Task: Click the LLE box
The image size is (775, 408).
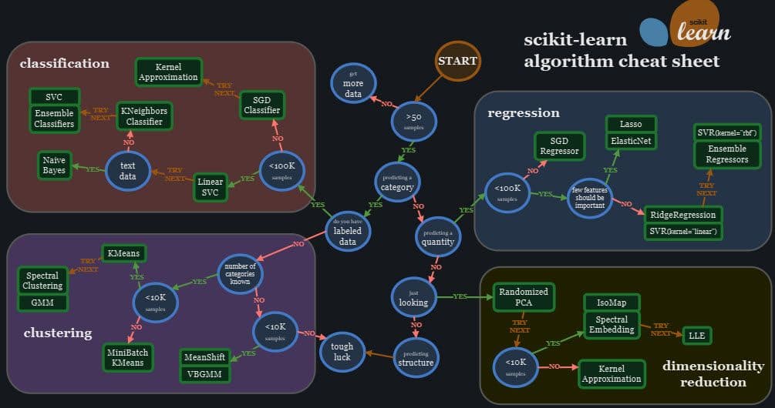Action: click(x=697, y=336)
